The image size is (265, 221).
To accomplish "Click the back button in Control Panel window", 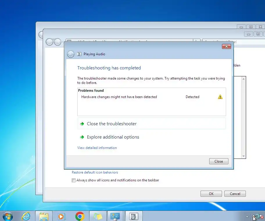I will coord(49,42).
